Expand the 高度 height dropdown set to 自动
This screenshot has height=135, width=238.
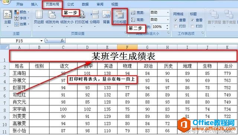[x=168, y=20]
